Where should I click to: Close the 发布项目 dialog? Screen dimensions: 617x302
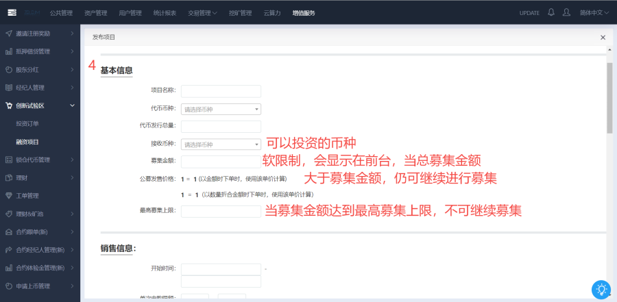click(x=603, y=38)
